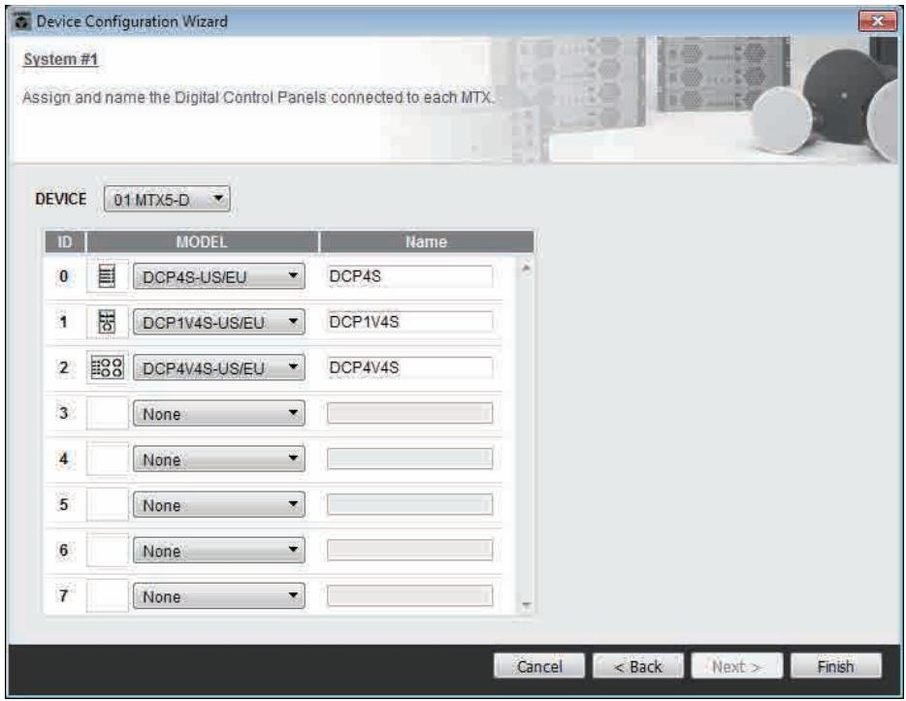
Task: Click the ID number 0 cell
Action: (x=64, y=276)
